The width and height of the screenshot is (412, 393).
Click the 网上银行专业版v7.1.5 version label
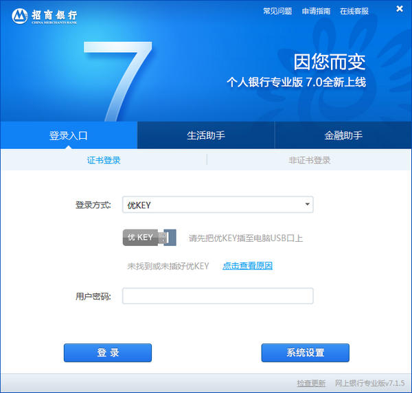369,383
